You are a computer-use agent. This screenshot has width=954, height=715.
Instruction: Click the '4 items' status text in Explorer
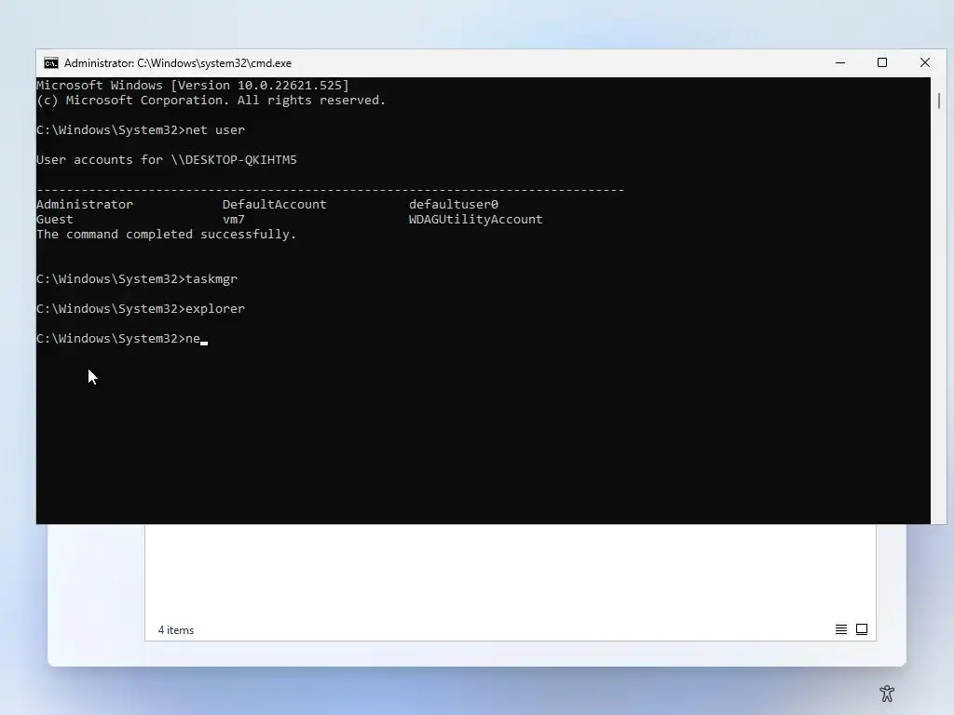pos(176,630)
